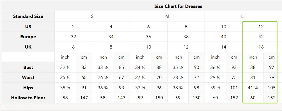Select the Standard Size S column header
Screen dimensions: 282x111
click(x=92, y=16)
